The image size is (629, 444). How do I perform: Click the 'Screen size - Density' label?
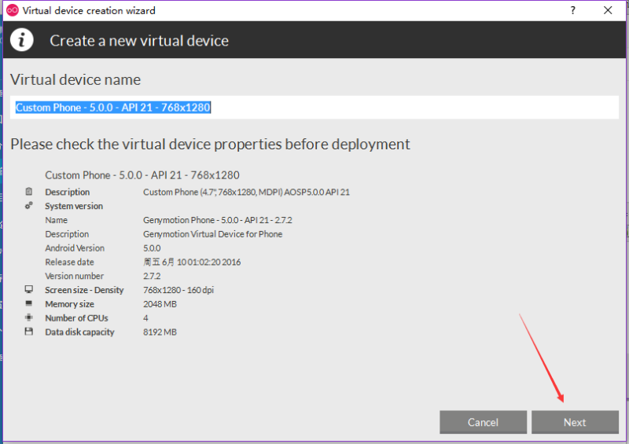84,290
